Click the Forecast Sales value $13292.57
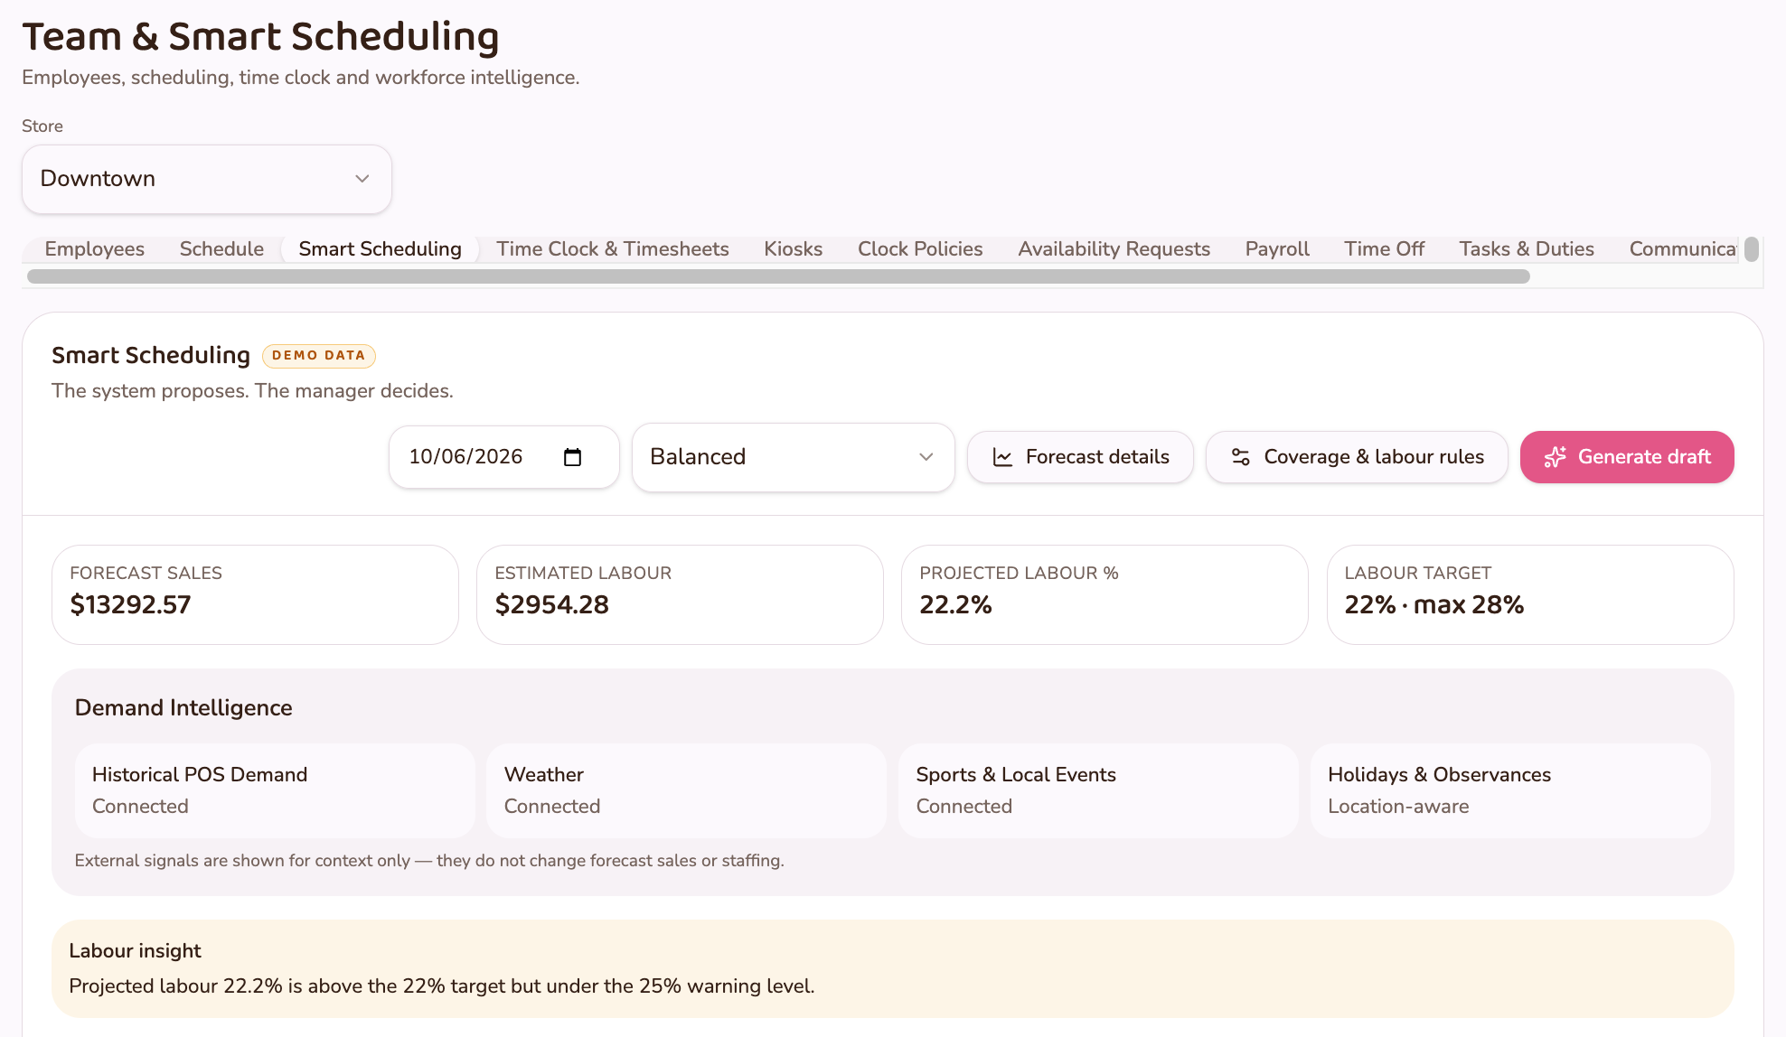 131,604
